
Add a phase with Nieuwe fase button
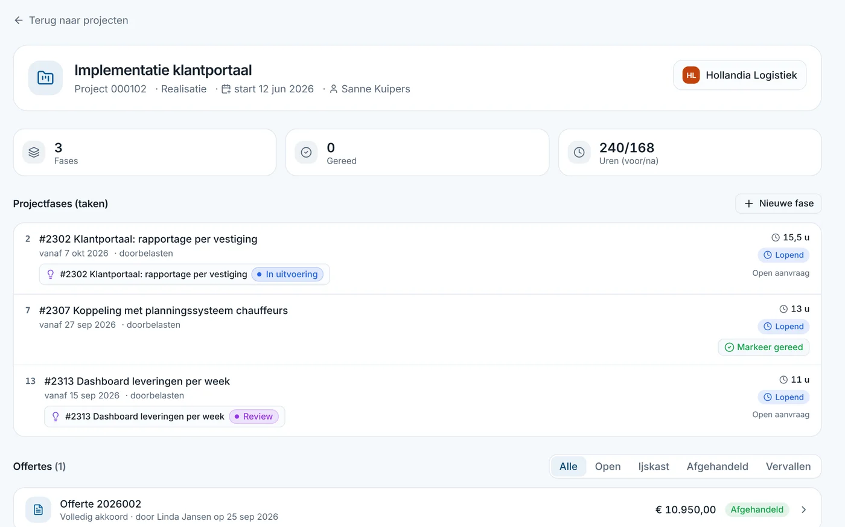778,203
